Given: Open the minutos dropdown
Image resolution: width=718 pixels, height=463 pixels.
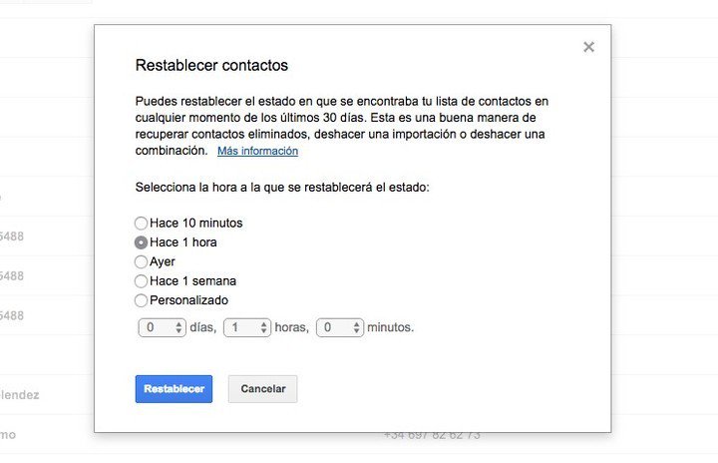Looking at the screenshot, I should point(339,327).
